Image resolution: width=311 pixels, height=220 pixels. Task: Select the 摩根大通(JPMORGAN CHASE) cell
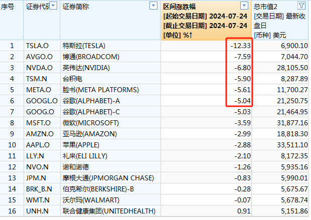click(110, 178)
